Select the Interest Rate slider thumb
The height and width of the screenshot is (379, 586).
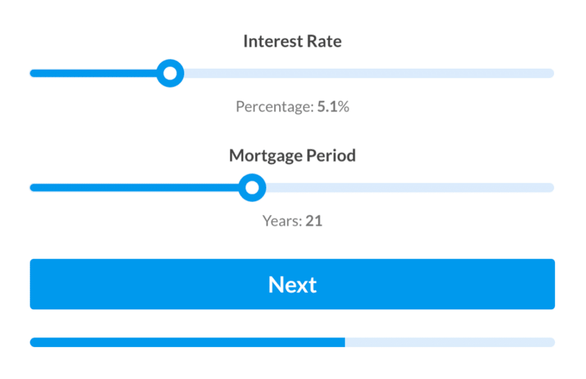tap(171, 73)
